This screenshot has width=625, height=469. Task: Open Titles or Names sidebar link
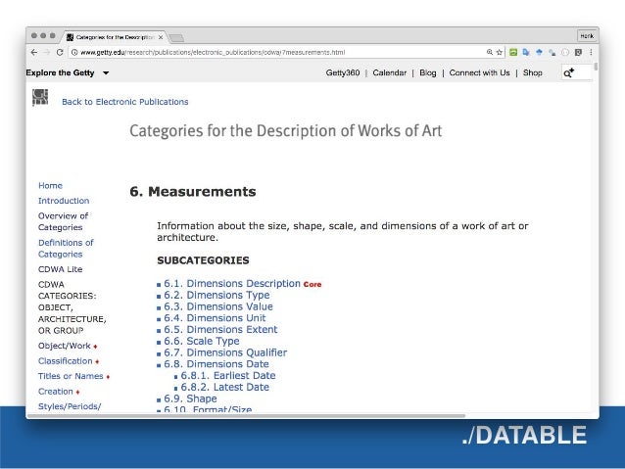tap(71, 376)
